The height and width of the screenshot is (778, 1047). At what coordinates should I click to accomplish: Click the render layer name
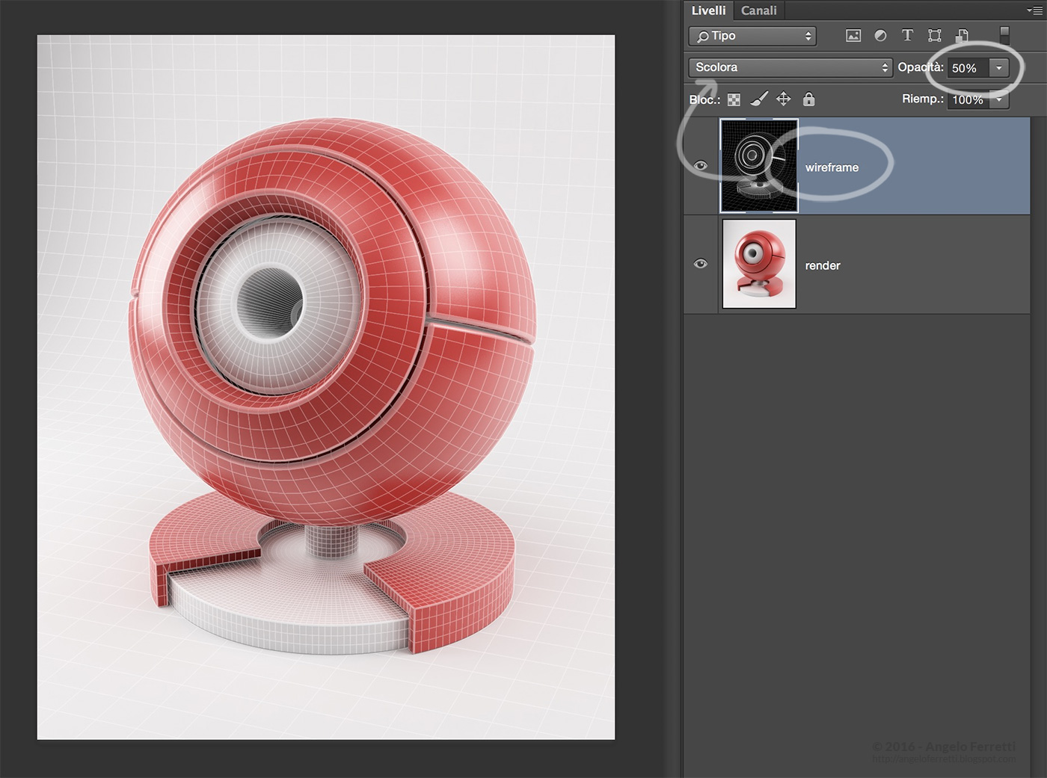[x=823, y=265]
